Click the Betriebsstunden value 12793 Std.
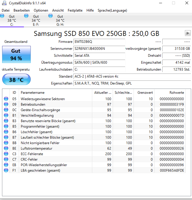Image resolution: width=192 pixels, height=200 pixels. click(x=177, y=69)
